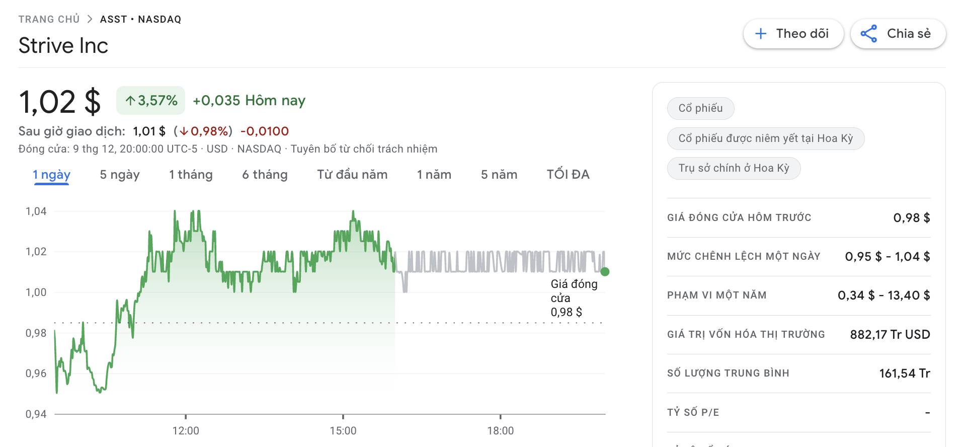This screenshot has width=961, height=447.
Task: Click the breadcrumb chevron after Trang chủ
Action: (90, 19)
